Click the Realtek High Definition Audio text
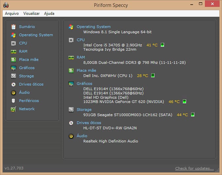This screenshot has height=175, width=222. [x=111, y=141]
